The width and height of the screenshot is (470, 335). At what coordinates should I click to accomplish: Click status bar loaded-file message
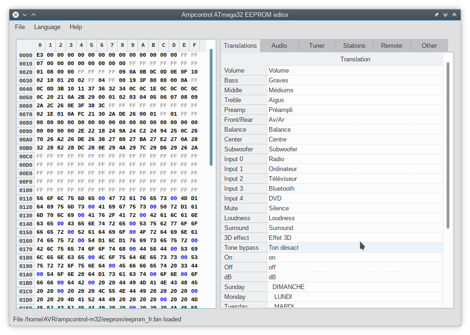[x=97, y=319]
